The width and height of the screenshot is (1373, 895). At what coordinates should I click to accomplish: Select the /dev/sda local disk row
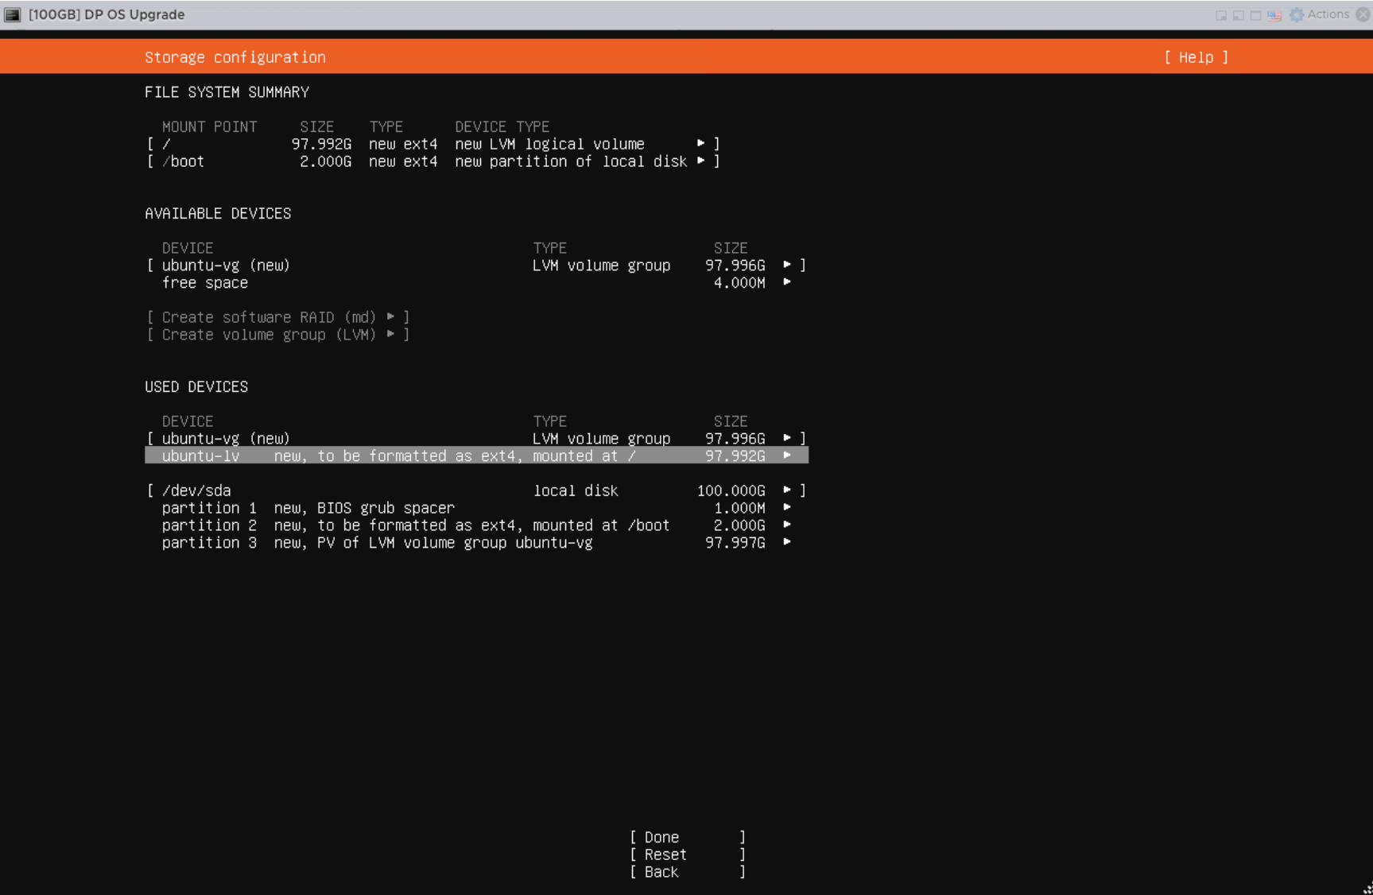[476, 490]
